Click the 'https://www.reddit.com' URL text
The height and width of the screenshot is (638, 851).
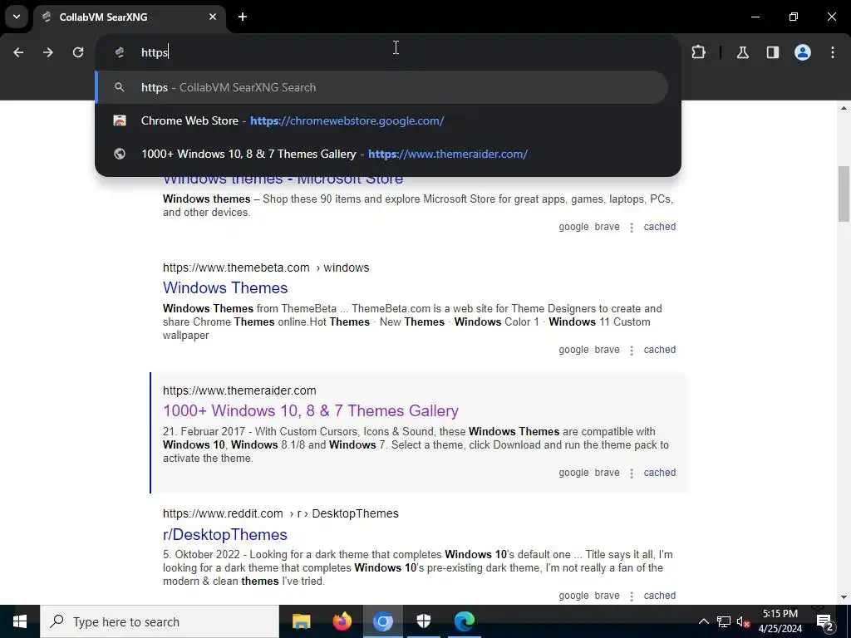coord(223,513)
